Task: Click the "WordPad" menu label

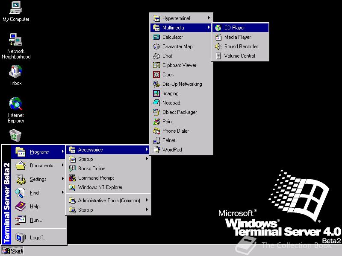Action: [x=172, y=150]
